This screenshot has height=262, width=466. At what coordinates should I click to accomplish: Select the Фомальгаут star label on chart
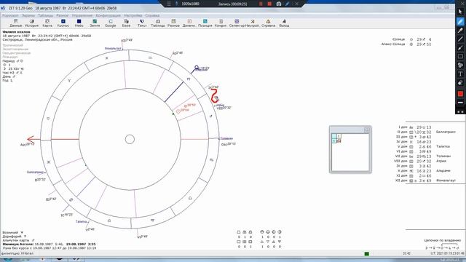click(x=113, y=49)
